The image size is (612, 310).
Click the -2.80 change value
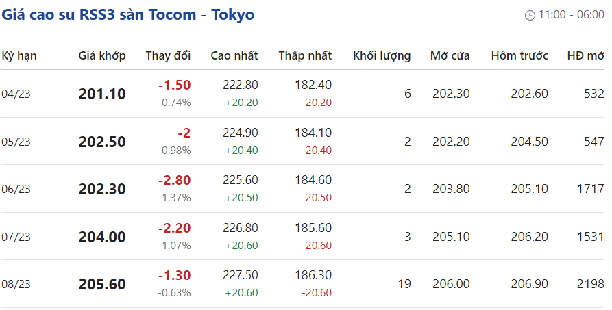tap(174, 181)
